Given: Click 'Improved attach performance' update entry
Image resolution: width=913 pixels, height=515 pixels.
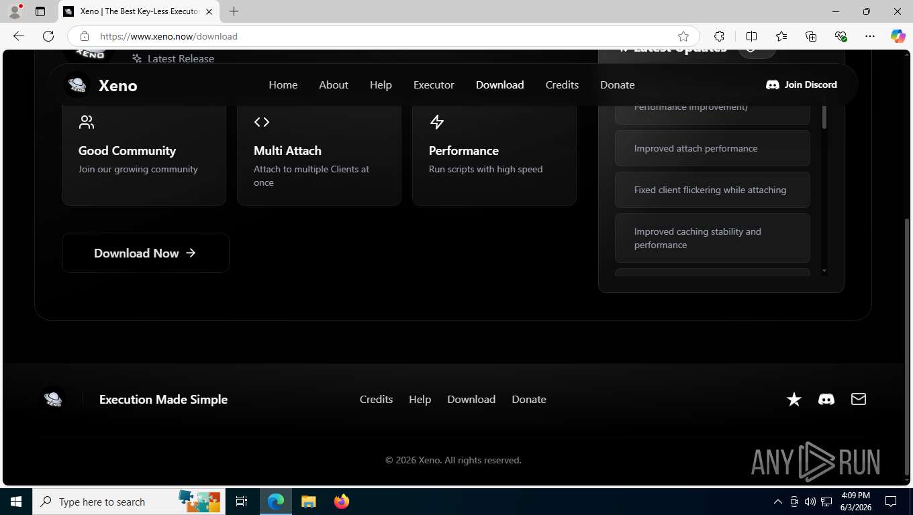Looking at the screenshot, I should point(712,148).
